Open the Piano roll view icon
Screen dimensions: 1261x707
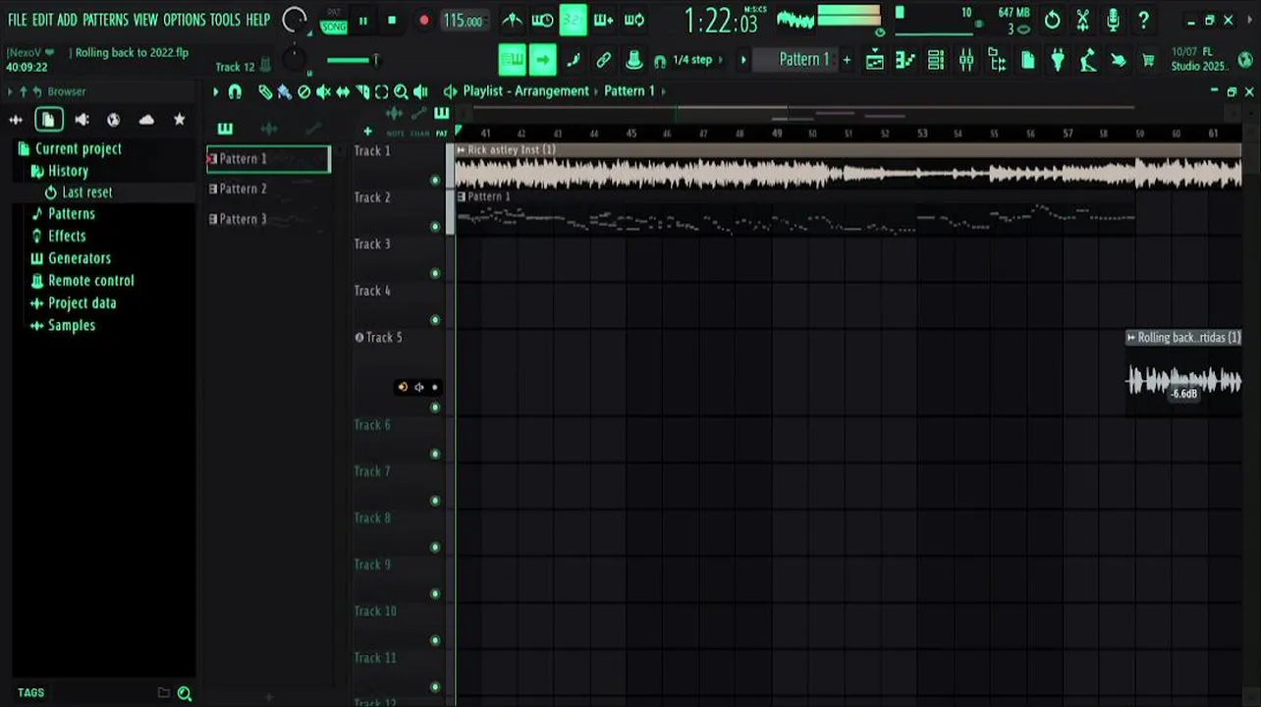[x=905, y=60]
